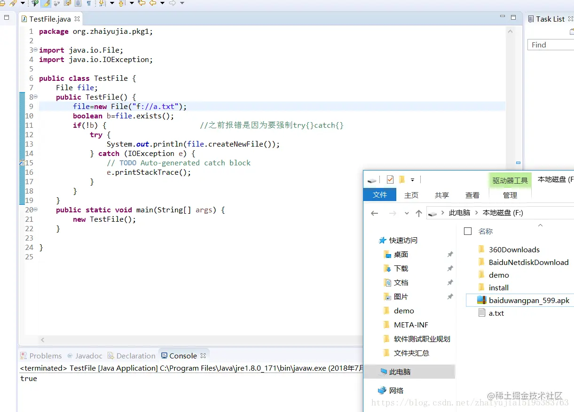Click 快速访问 in the navigation pane
This screenshot has height=412, width=574.
[x=403, y=240]
